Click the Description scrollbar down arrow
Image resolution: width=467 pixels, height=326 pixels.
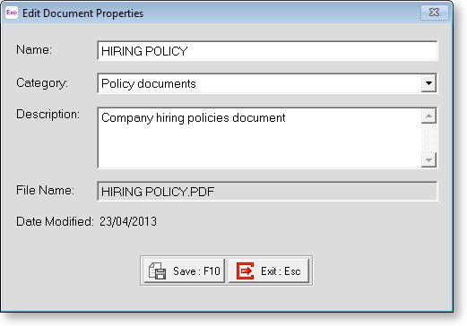click(x=428, y=160)
